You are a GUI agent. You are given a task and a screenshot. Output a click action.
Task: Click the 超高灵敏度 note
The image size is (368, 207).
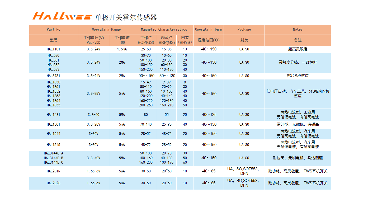298,49
